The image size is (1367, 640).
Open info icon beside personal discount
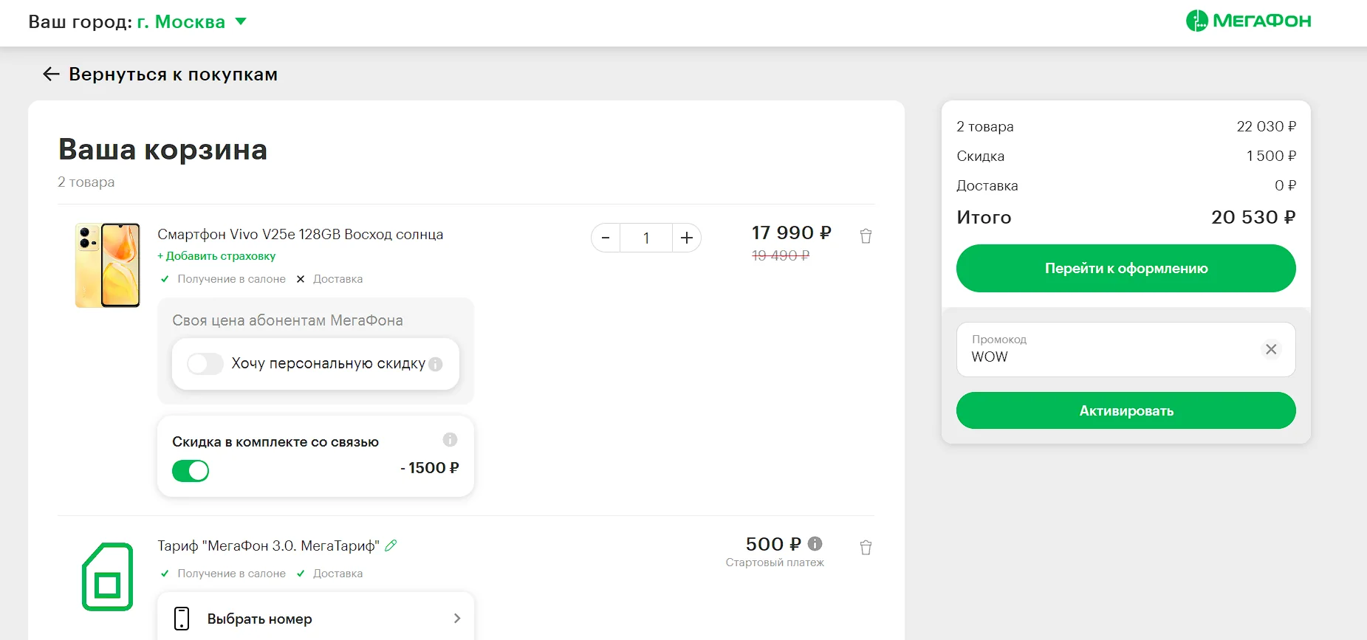436,364
